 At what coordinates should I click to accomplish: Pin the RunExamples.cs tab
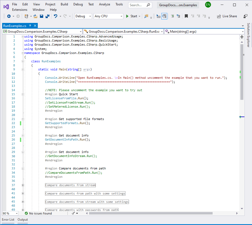point(30,26)
